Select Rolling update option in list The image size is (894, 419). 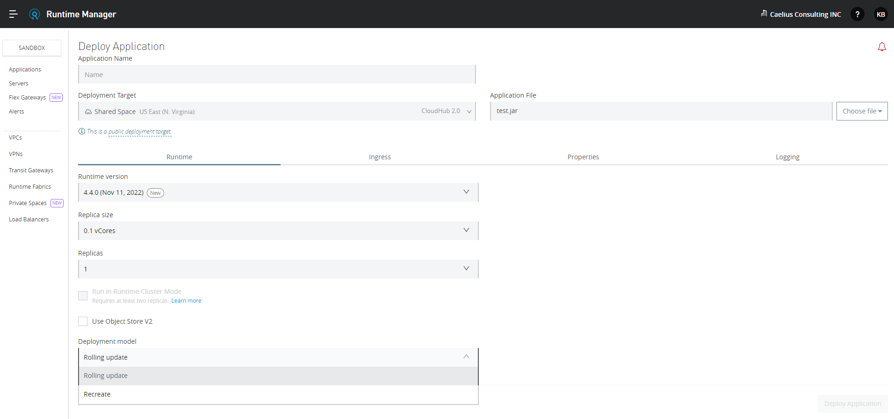pyautogui.click(x=278, y=376)
